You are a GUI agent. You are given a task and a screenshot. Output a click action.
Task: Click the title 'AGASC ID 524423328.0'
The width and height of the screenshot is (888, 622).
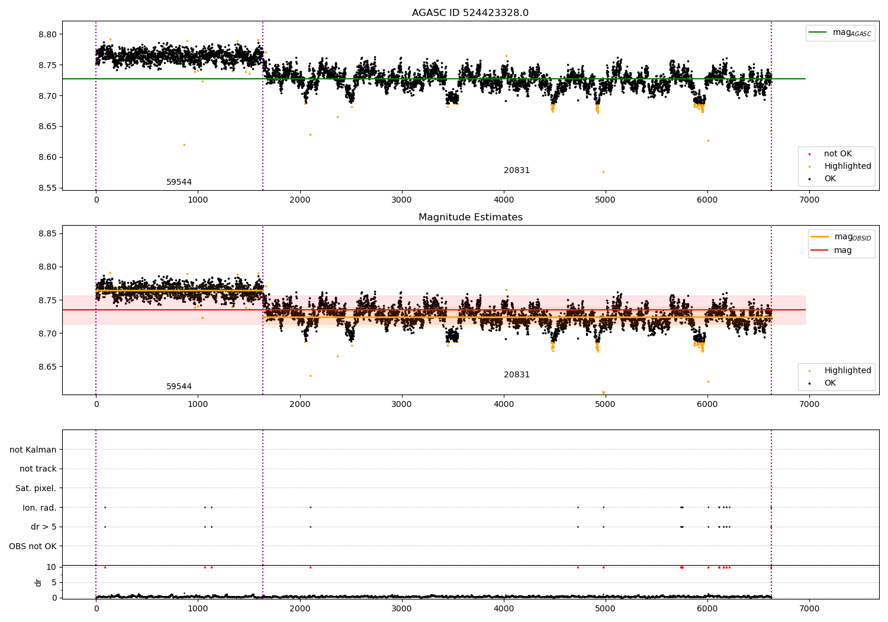(470, 13)
